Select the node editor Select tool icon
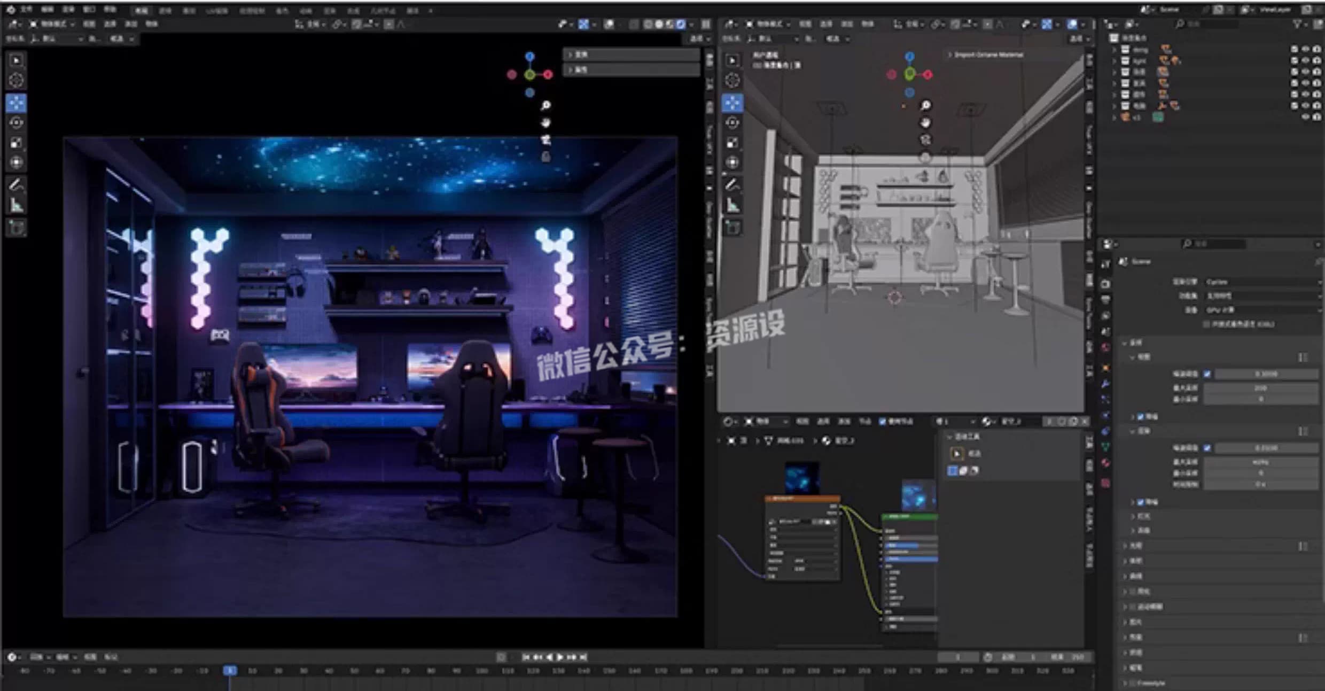 (x=957, y=454)
